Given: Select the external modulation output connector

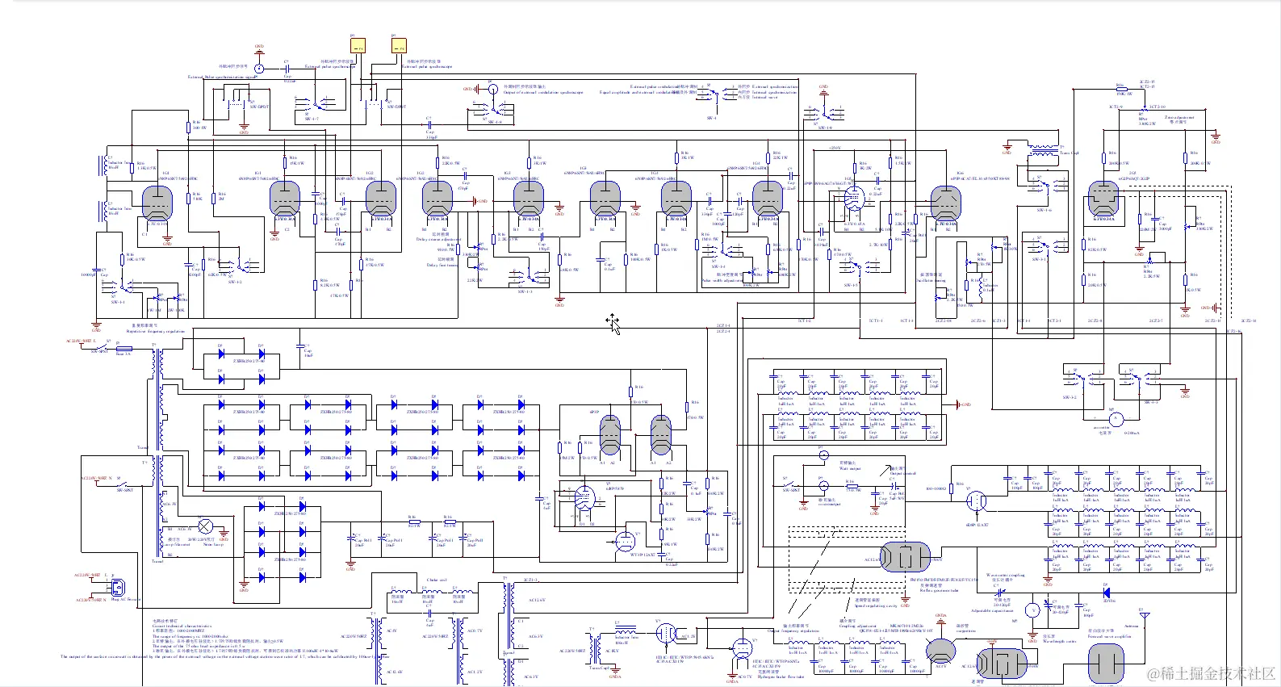Looking at the screenshot, I should click(492, 89).
